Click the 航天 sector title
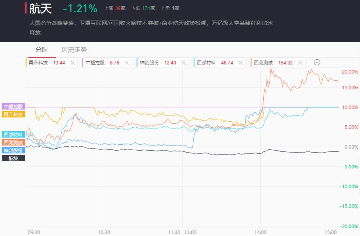Viewport: 360px width, 236px height. click(x=40, y=8)
